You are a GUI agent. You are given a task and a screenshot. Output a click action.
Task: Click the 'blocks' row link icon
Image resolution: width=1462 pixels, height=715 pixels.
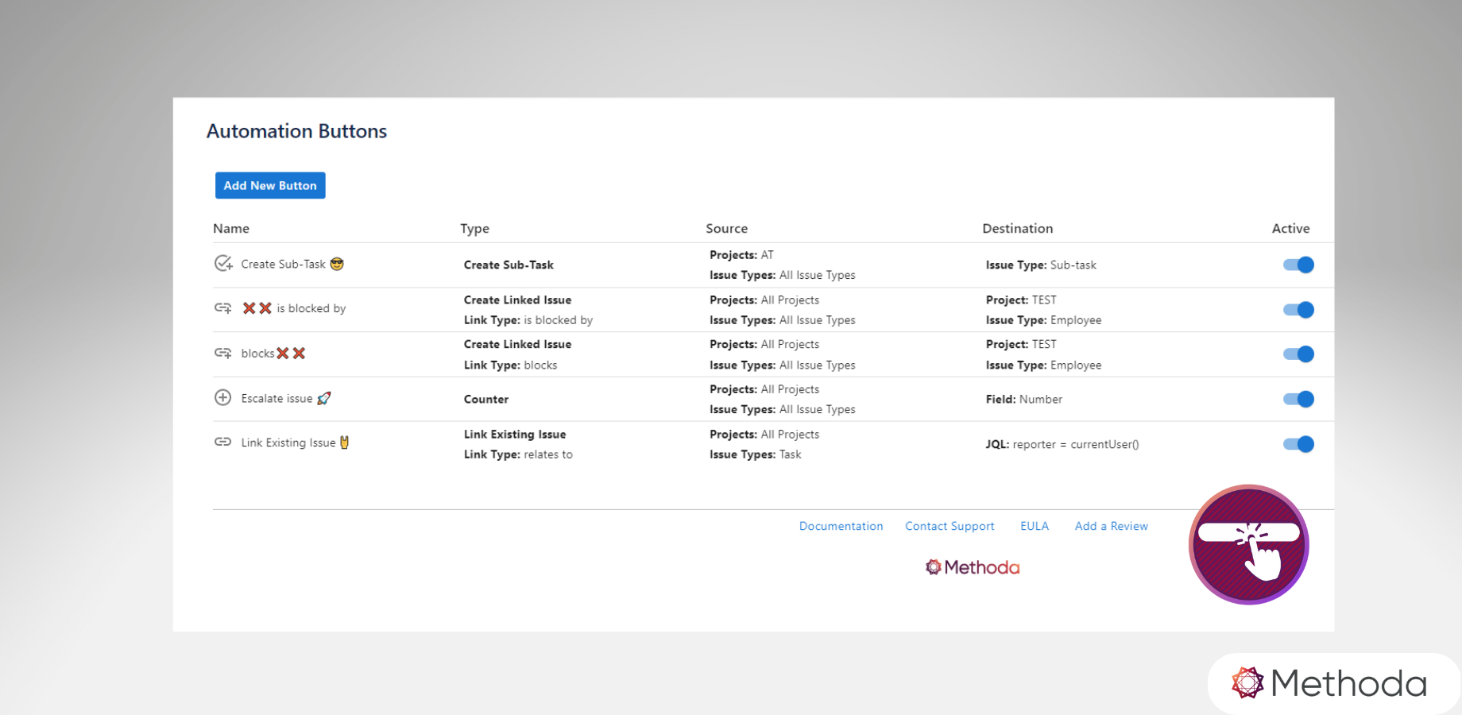[x=223, y=354]
